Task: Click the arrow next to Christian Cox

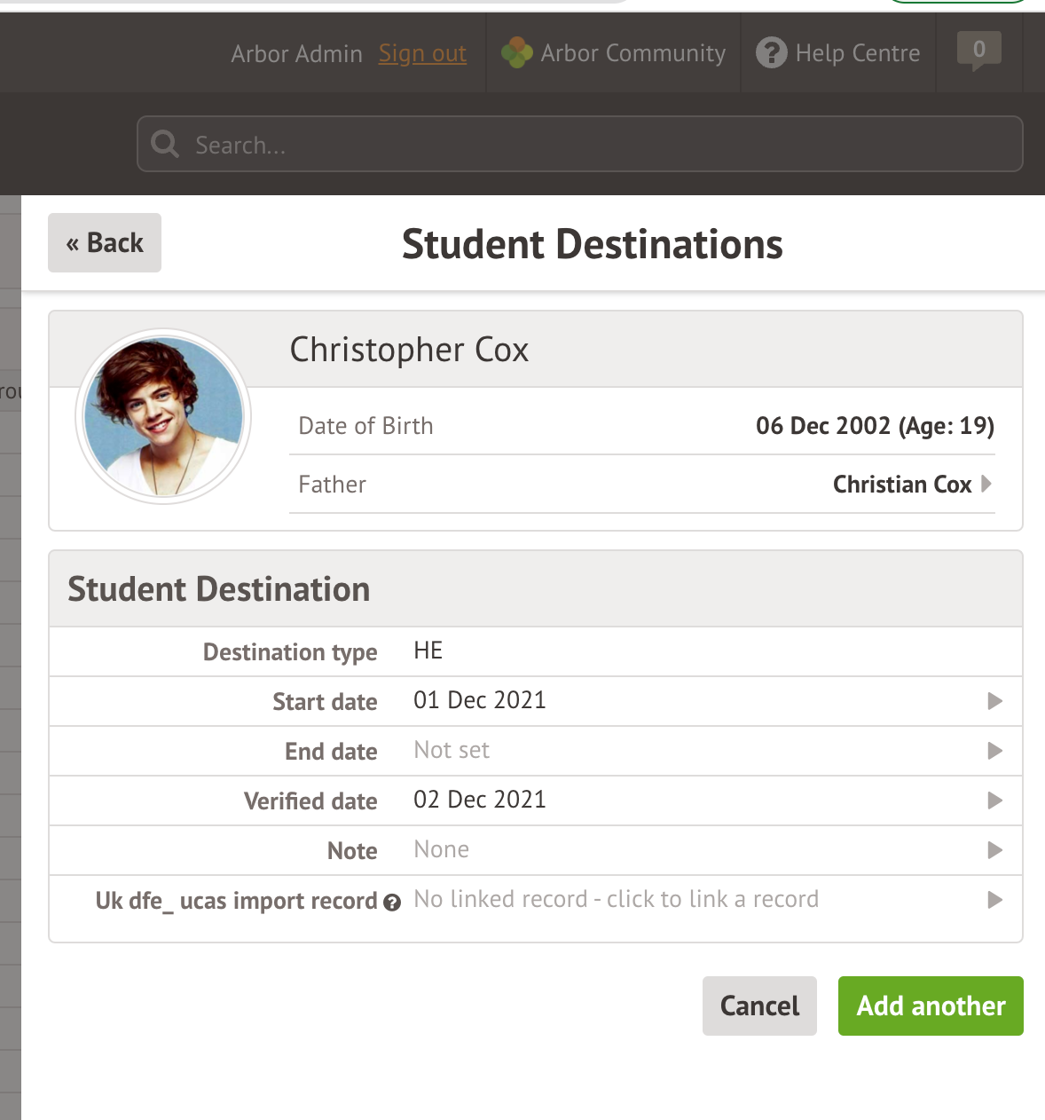Action: pos(986,484)
